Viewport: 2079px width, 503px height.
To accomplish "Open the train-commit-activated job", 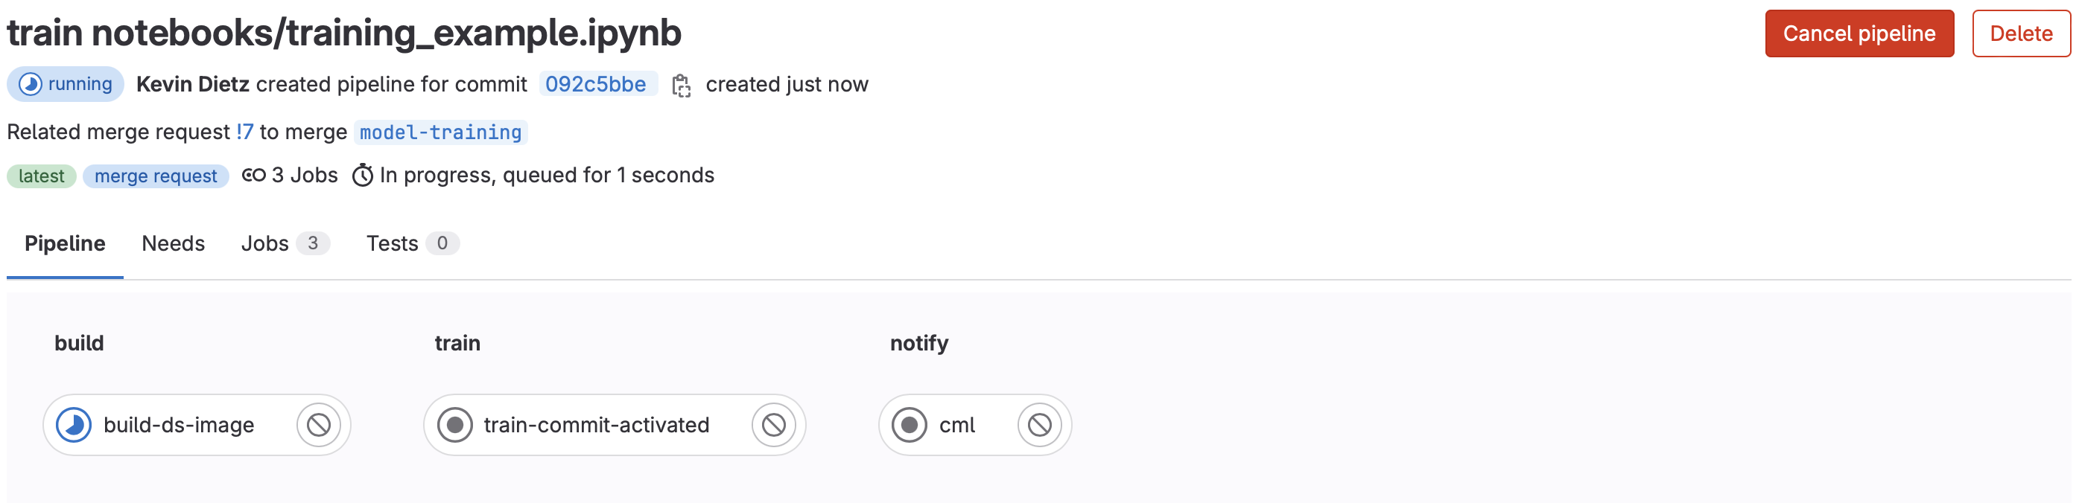I will tap(596, 425).
